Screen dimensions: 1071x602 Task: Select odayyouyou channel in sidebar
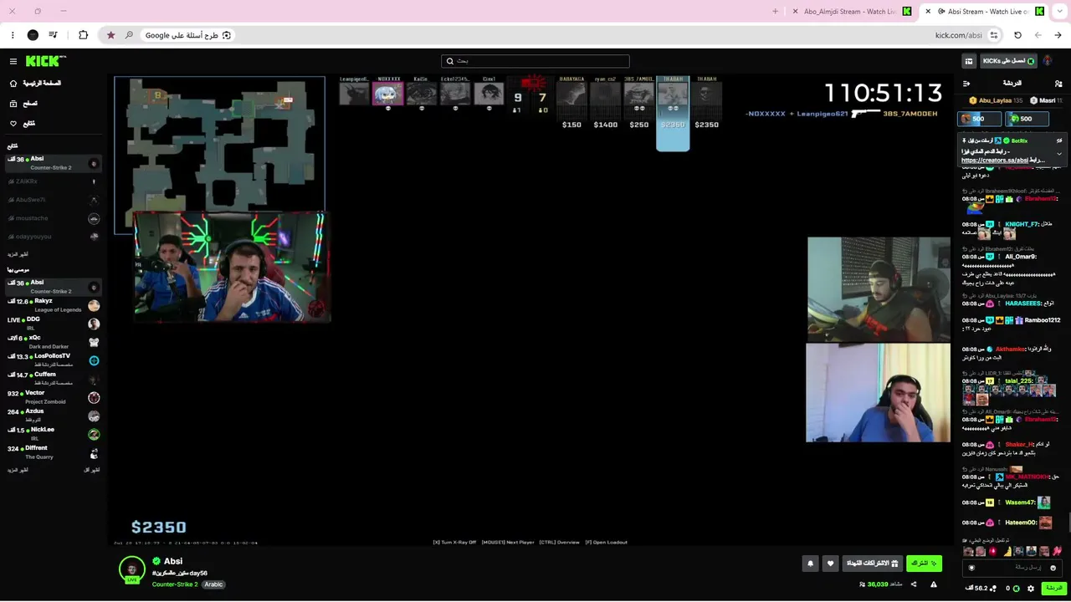(x=54, y=237)
